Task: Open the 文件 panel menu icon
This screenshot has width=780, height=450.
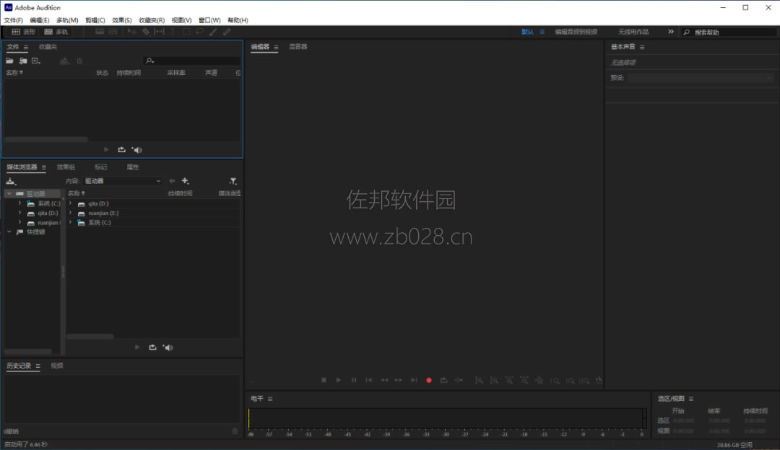Action: tap(26, 47)
